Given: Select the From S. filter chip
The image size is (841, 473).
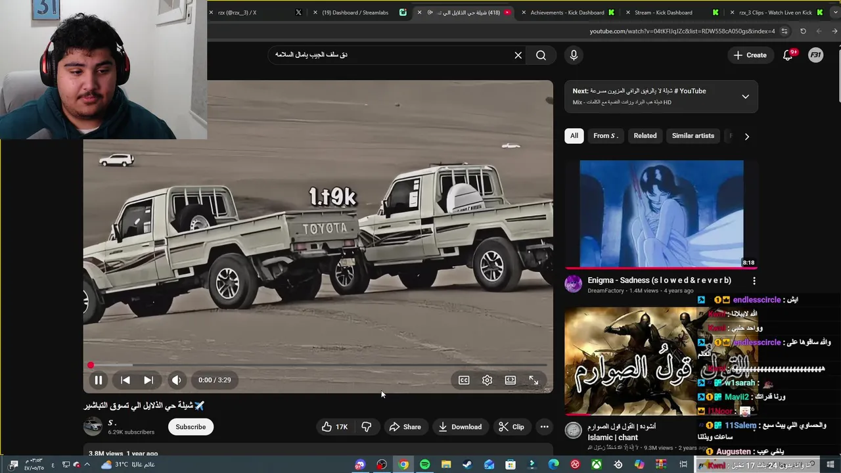Looking at the screenshot, I should (605, 136).
